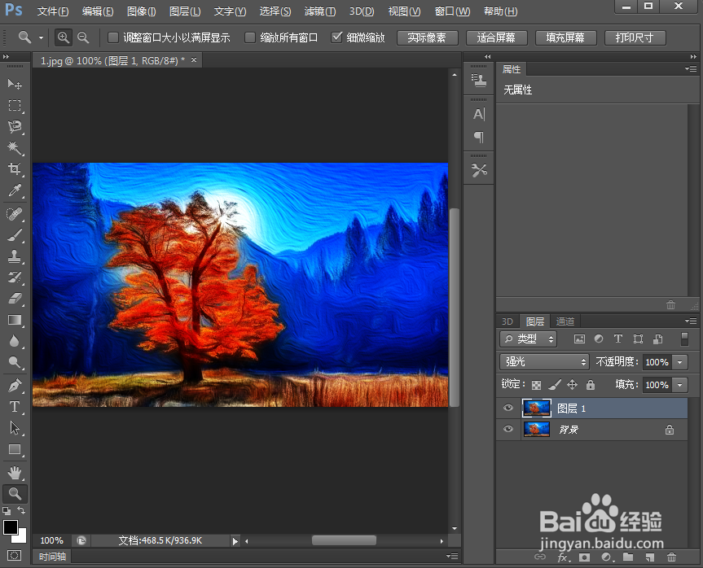
Task: Click the 打印尺寸 button
Action: click(x=635, y=37)
